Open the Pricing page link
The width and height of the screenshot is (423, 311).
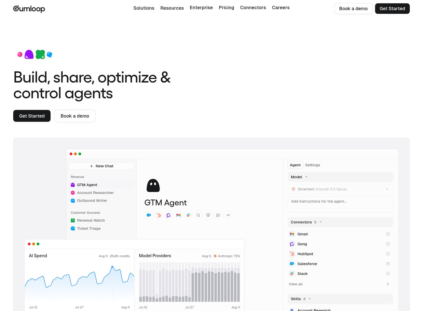coord(226,7)
